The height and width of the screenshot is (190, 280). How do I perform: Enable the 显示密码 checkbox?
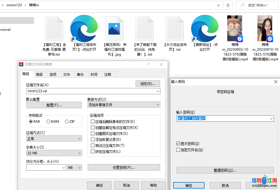pos(178,144)
